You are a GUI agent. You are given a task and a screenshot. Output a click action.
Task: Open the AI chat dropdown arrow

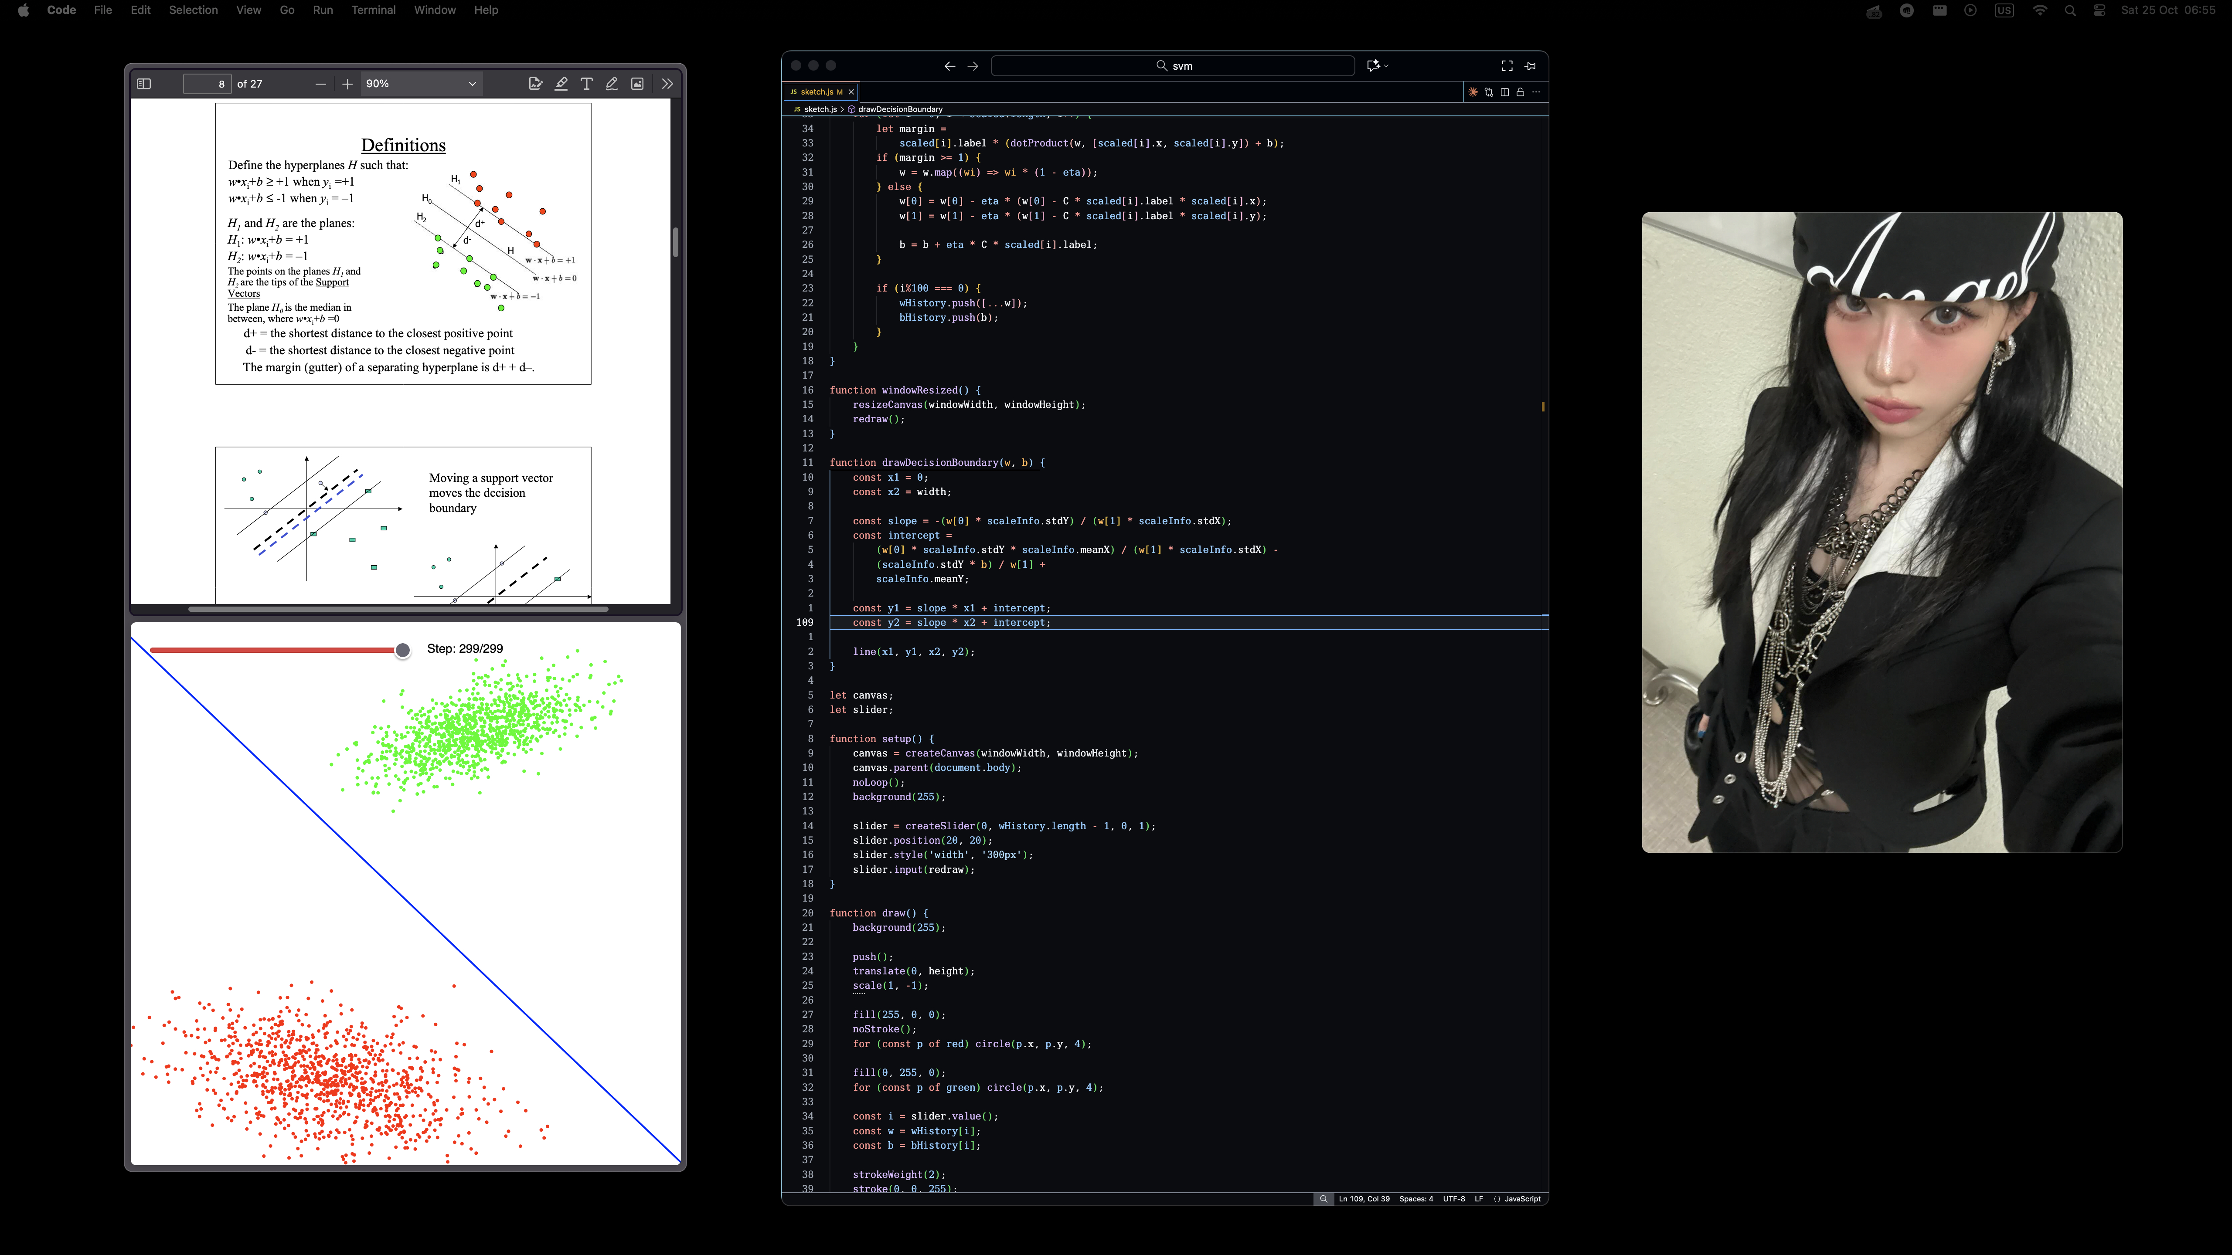point(1386,66)
